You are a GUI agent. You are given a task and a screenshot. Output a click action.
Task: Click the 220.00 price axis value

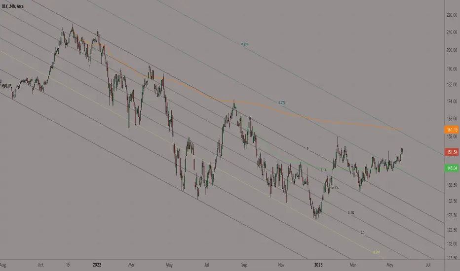[452, 15]
